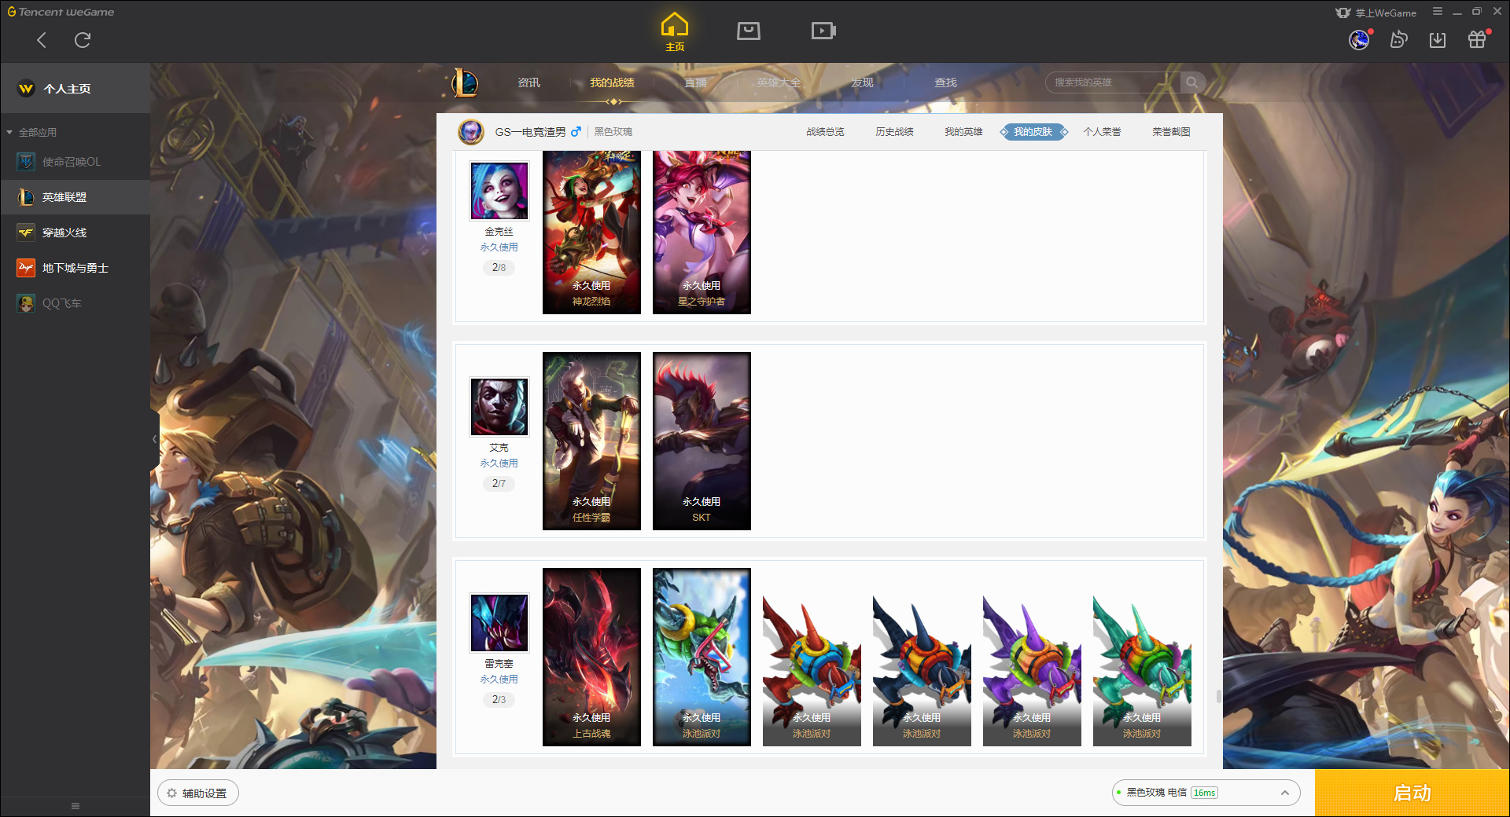Open the friends chat icon
This screenshot has width=1510, height=817.
[1398, 39]
